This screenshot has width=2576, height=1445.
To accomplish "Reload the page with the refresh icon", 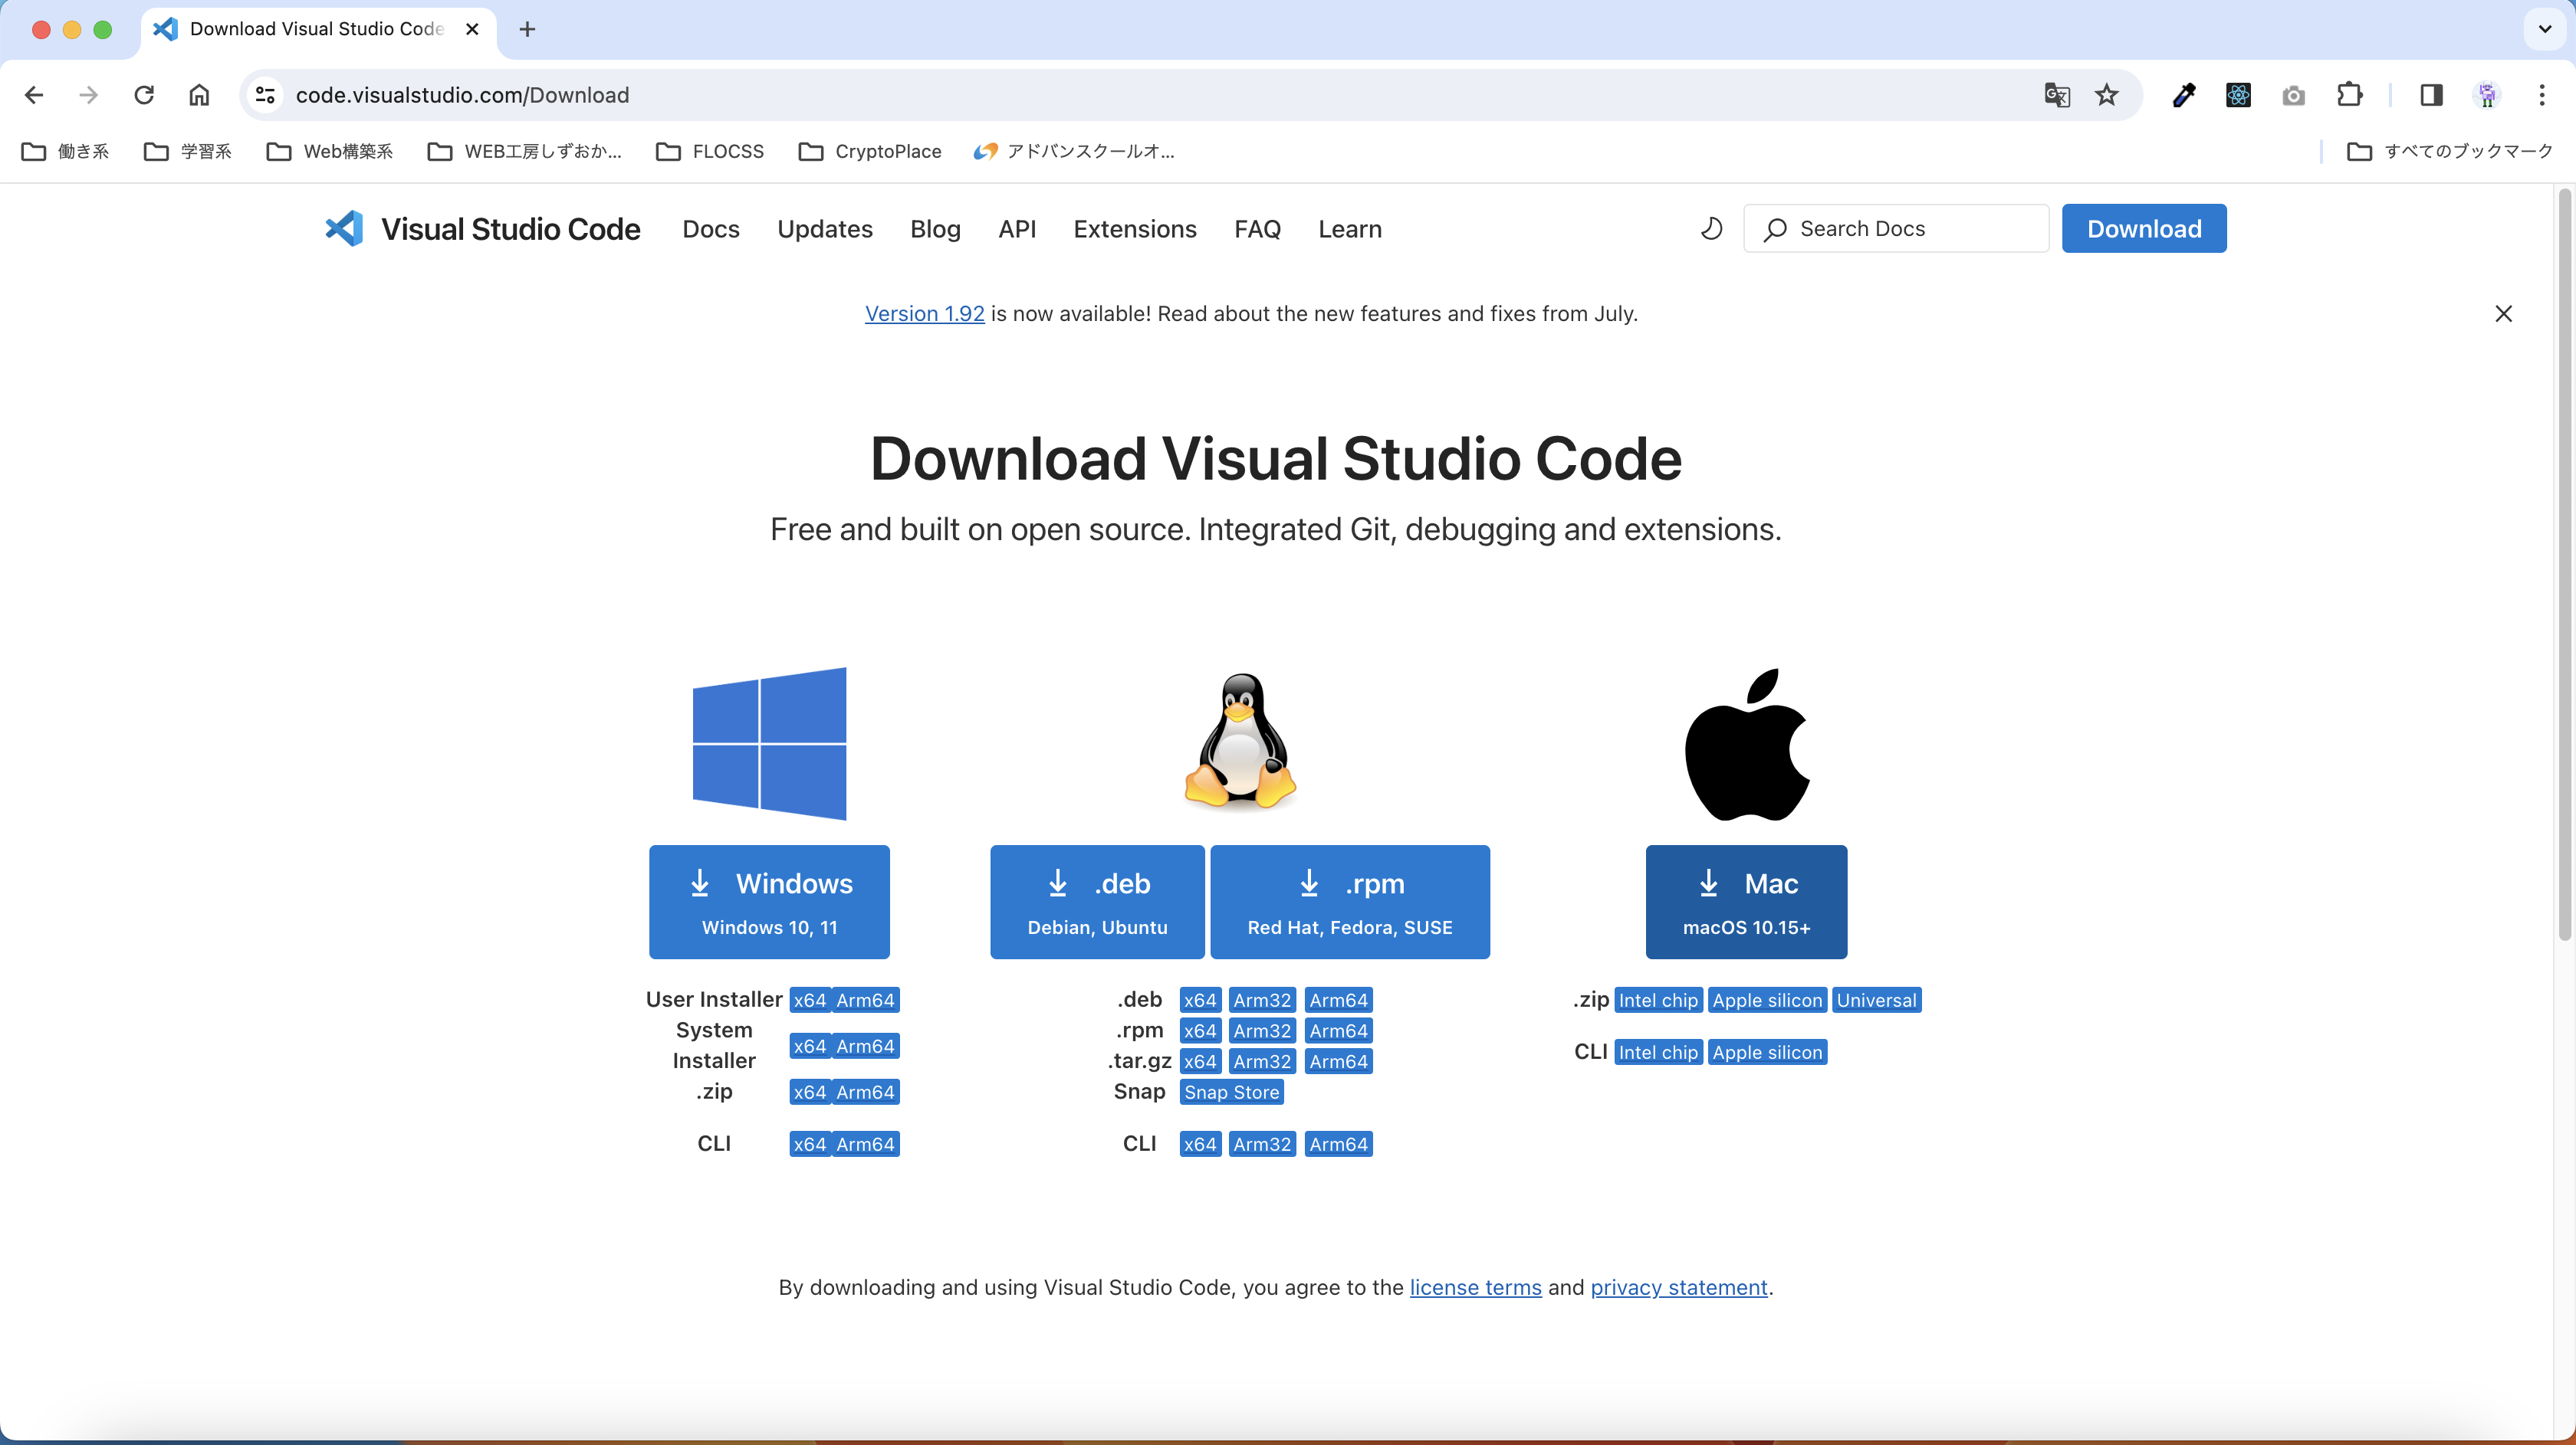I will [144, 94].
